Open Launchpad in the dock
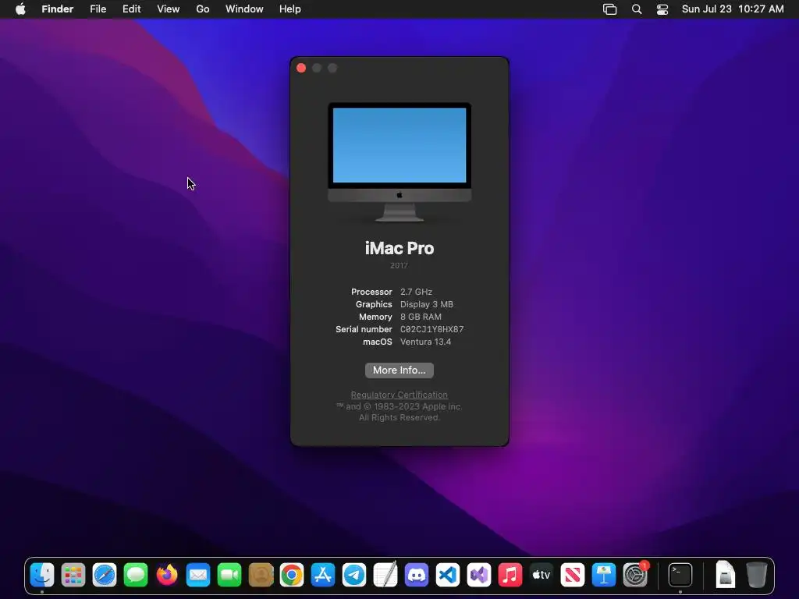 point(73,575)
